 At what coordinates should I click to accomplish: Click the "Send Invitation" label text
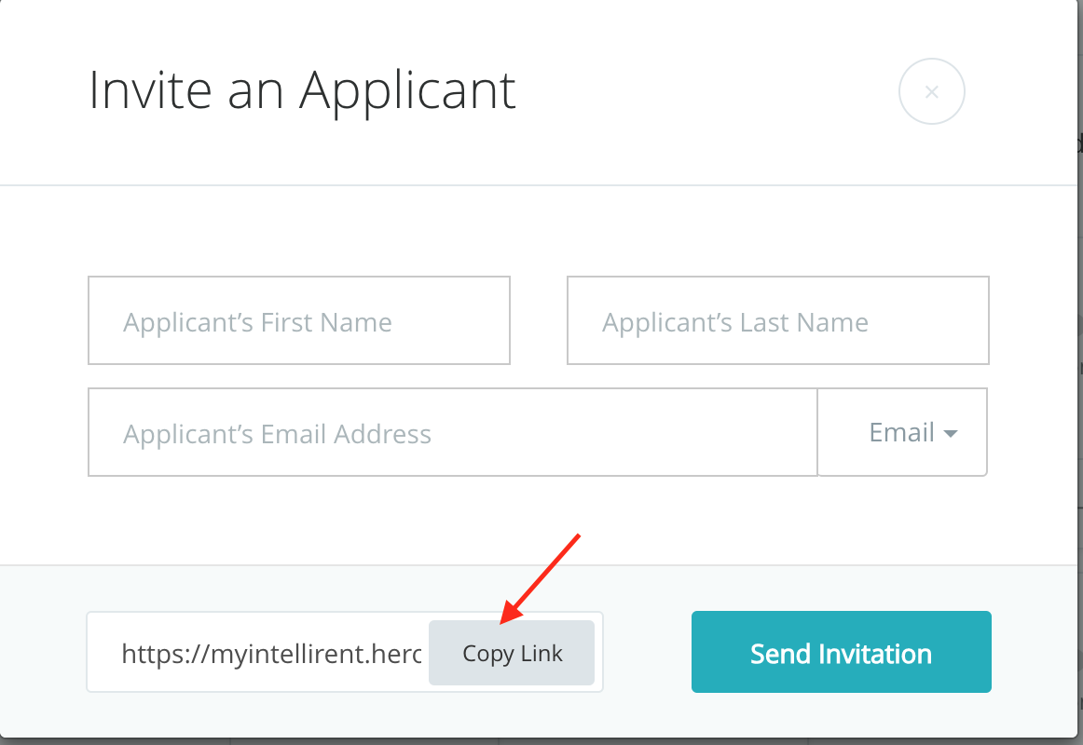[x=841, y=654]
